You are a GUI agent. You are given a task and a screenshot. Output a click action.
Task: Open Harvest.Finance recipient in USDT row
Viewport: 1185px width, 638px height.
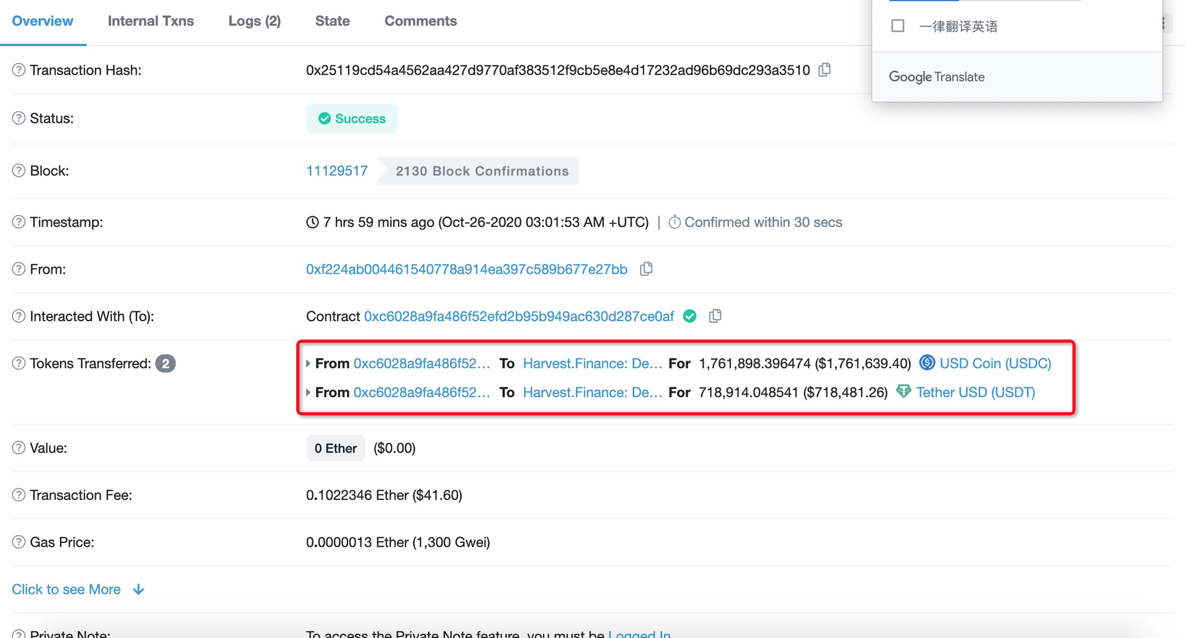[x=592, y=392]
